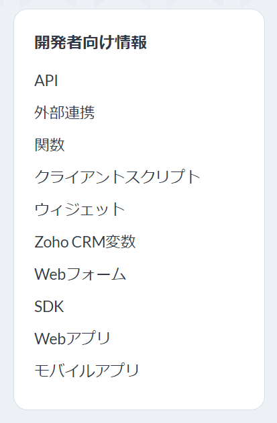Viewport: 277px width, 423px height.
Task: Select the クライアントスクリプト link
Action: point(117,177)
